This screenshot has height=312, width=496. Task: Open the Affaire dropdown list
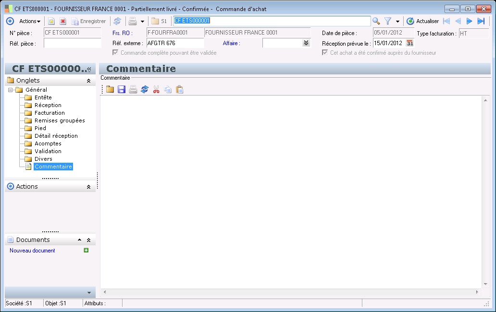pos(306,43)
